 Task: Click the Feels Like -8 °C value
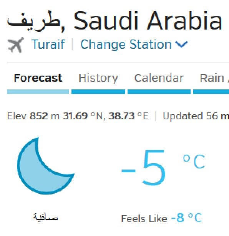tap(187, 218)
